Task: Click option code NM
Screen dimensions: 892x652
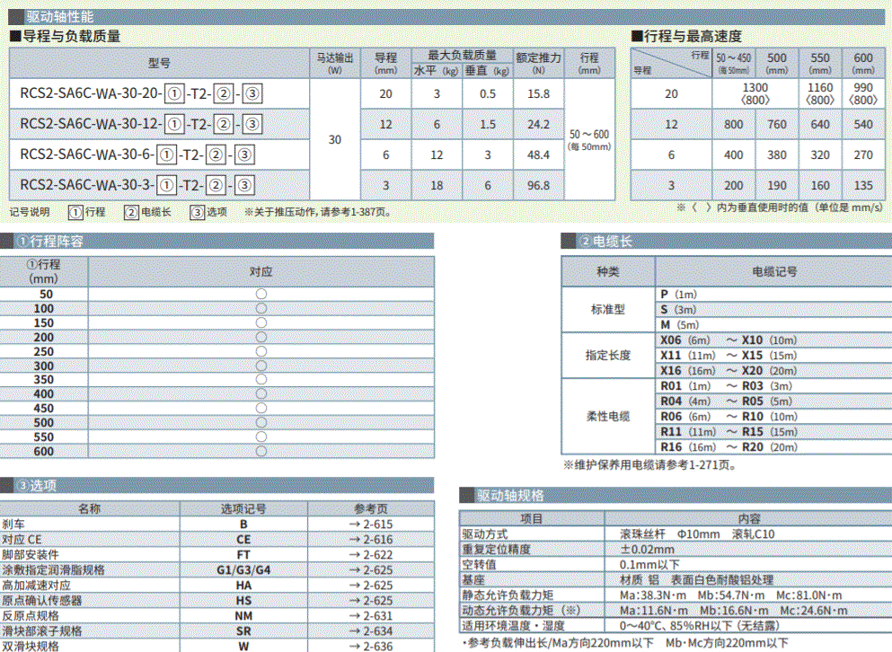Action: click(x=243, y=616)
